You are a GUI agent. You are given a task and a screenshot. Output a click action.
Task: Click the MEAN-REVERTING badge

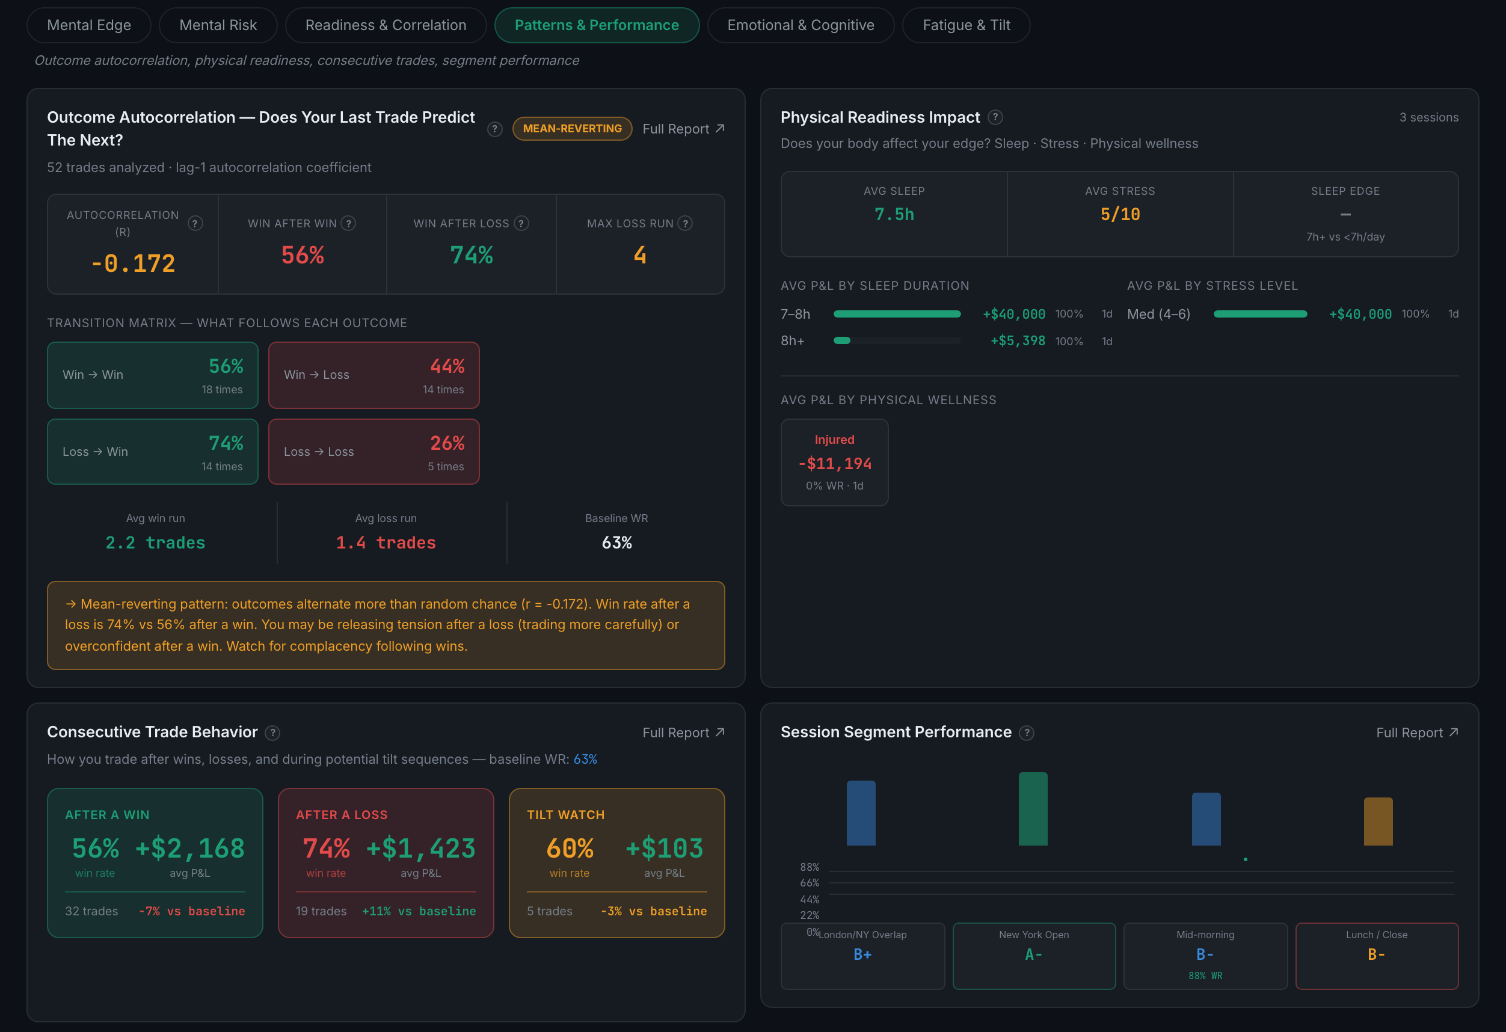coord(572,129)
